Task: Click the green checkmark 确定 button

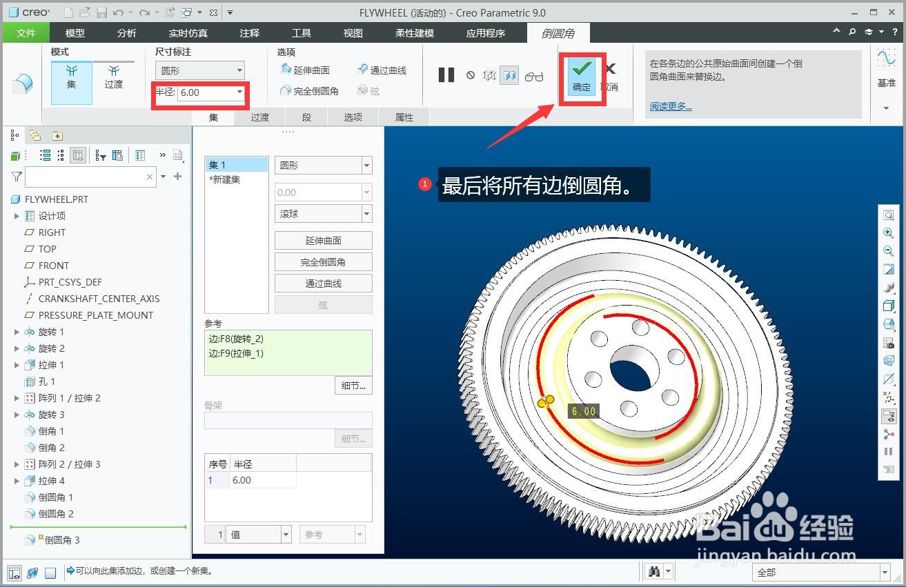Action: [x=582, y=75]
